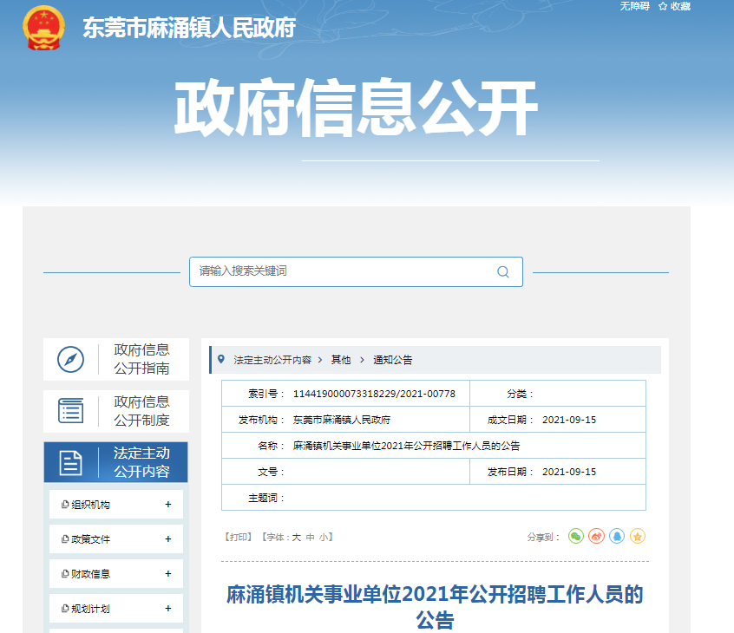Click the national emblem logo
Screen dimensions: 734x633
pos(45,29)
